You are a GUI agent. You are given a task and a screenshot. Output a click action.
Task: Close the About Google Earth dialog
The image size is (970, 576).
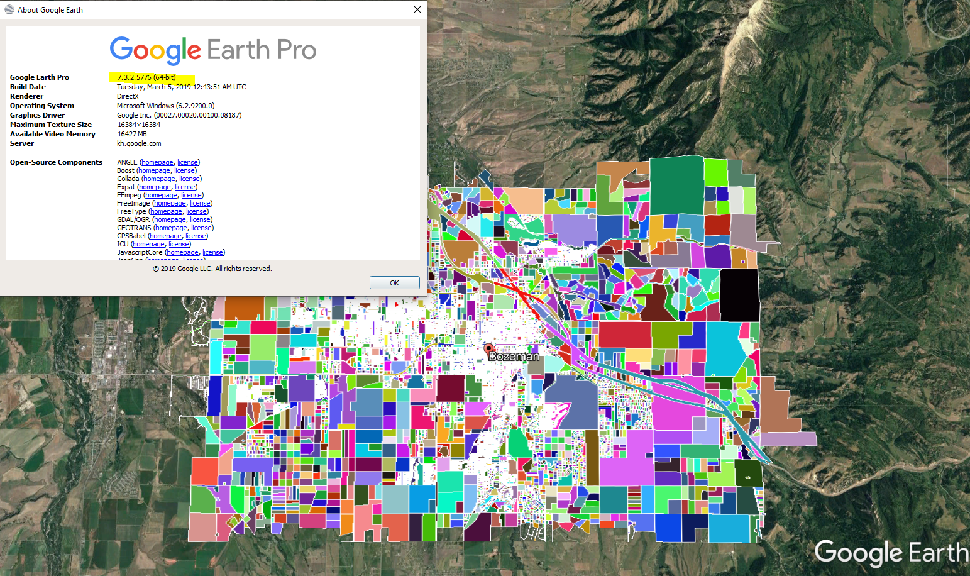point(417,9)
